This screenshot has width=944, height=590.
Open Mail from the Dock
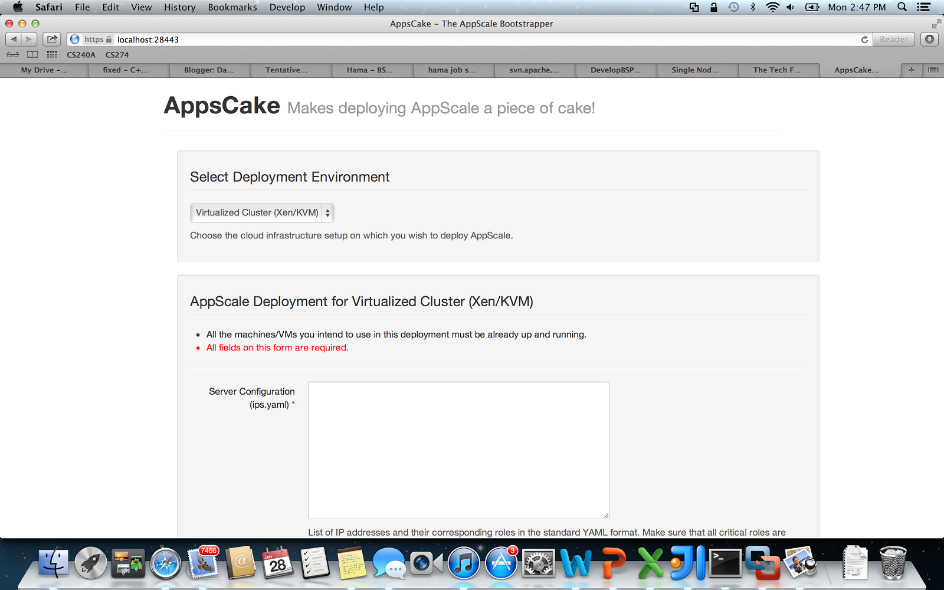tap(203, 563)
